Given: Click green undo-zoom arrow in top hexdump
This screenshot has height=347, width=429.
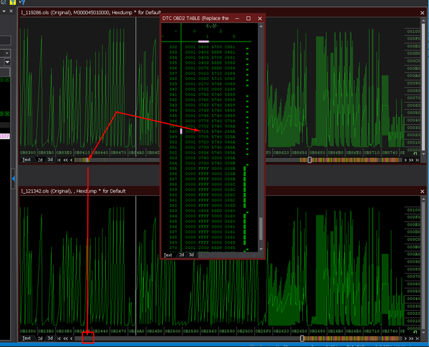Looking at the screenshot, I should point(415,154).
